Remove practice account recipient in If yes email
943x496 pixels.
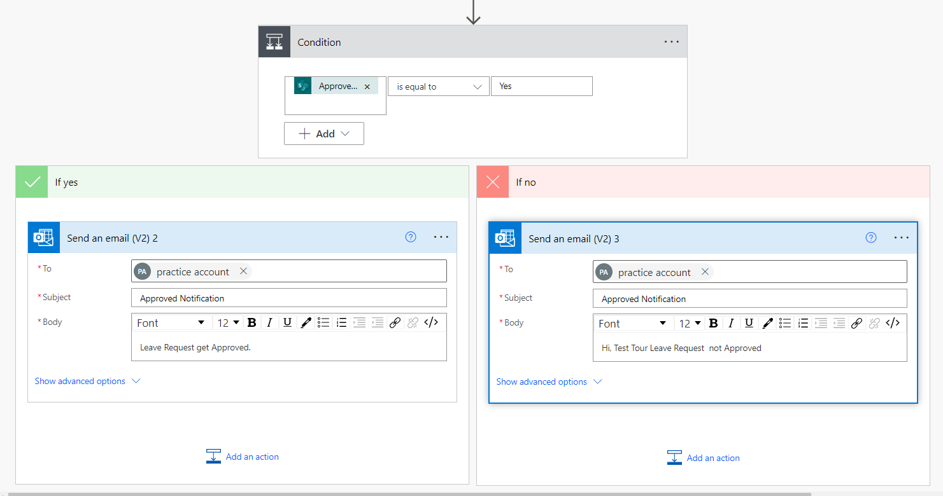coord(243,272)
